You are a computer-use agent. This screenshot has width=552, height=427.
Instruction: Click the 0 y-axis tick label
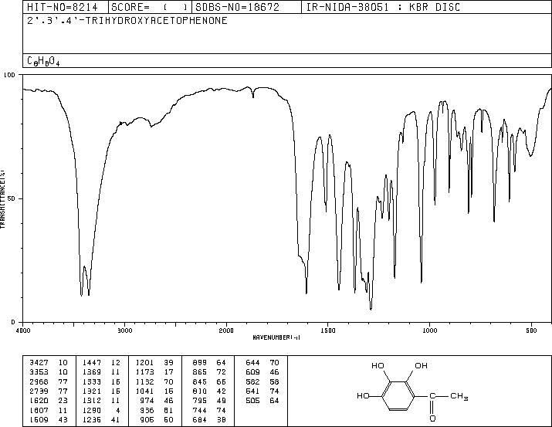[x=13, y=322]
